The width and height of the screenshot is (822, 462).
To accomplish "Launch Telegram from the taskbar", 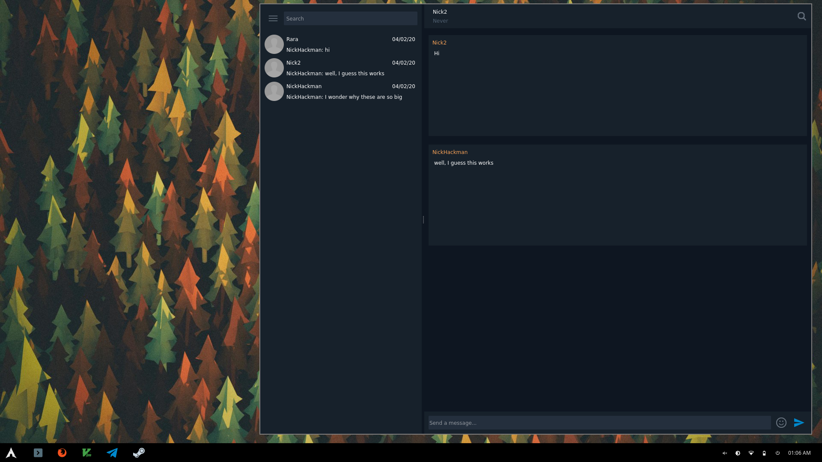I will coord(112,453).
